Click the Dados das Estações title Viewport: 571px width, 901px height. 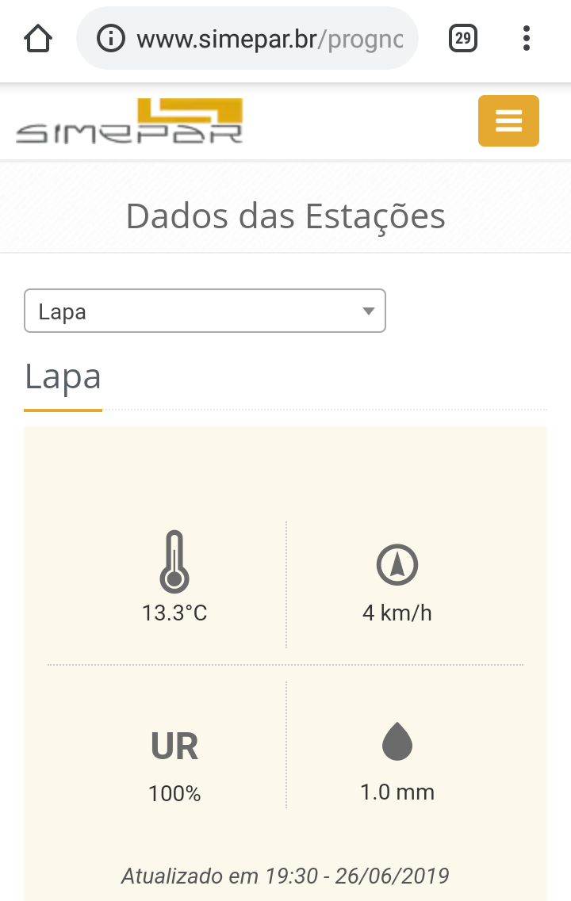(285, 216)
